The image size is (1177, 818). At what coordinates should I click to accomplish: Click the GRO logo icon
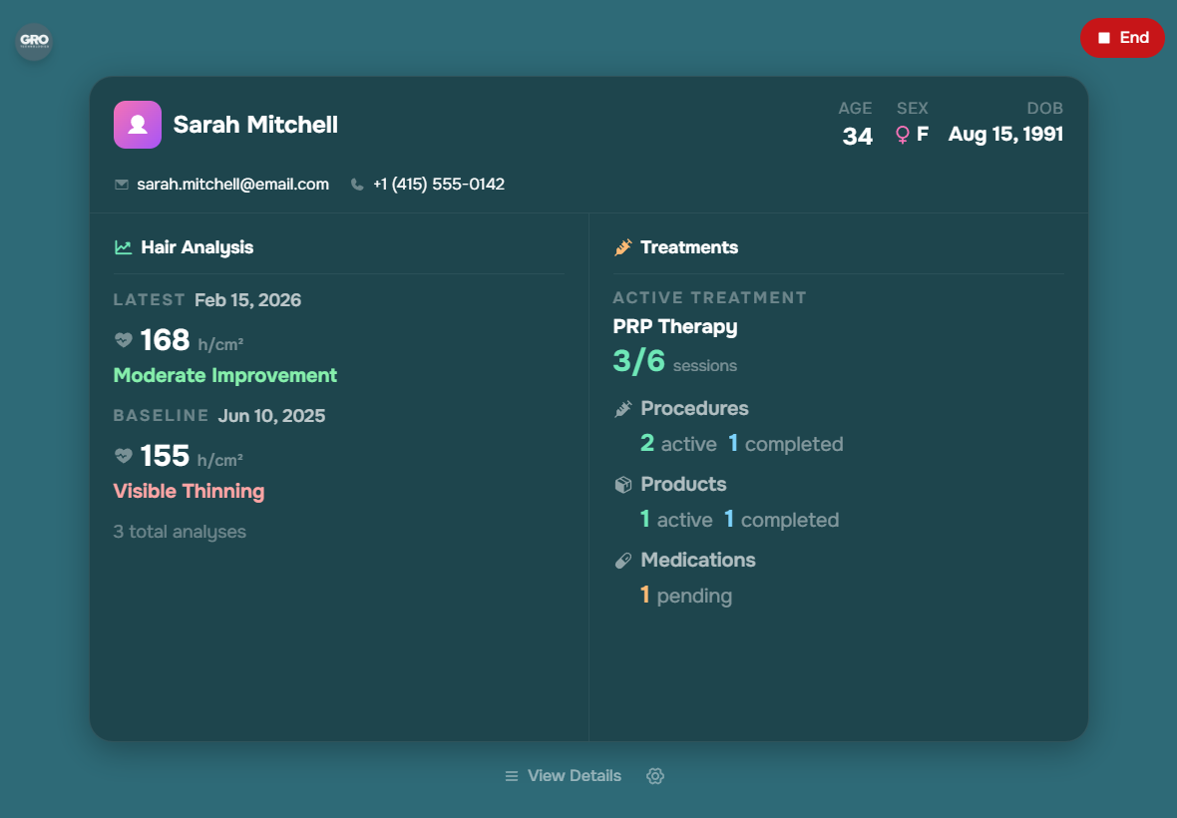34,42
